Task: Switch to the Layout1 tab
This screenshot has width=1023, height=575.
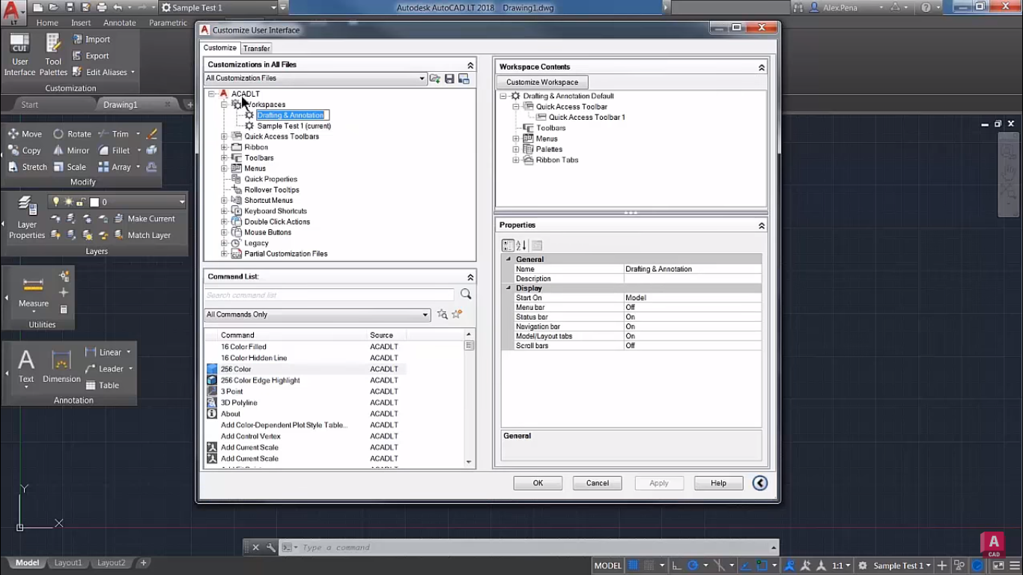Action: click(68, 562)
